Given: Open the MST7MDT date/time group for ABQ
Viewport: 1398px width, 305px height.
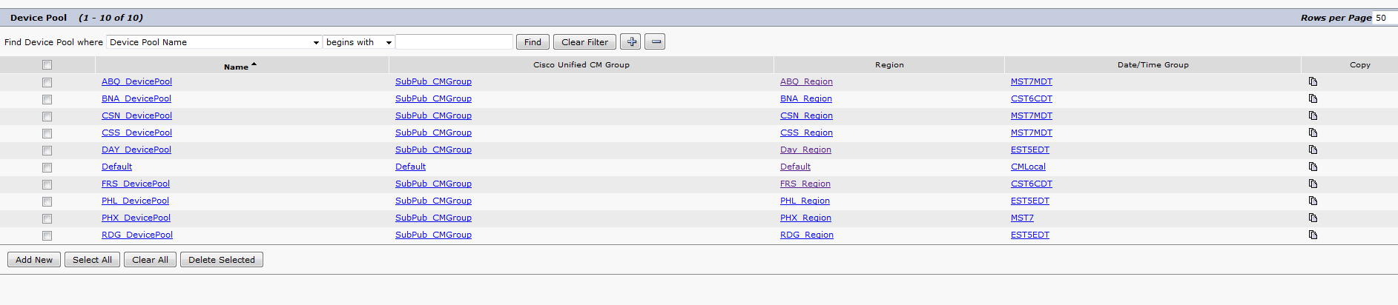Looking at the screenshot, I should tap(1031, 81).
